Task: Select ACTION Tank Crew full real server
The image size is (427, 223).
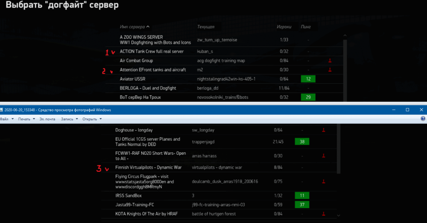Action: click(225, 52)
